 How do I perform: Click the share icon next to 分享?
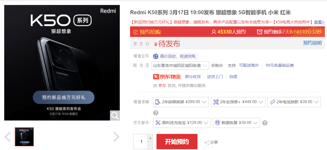(x=206, y=142)
